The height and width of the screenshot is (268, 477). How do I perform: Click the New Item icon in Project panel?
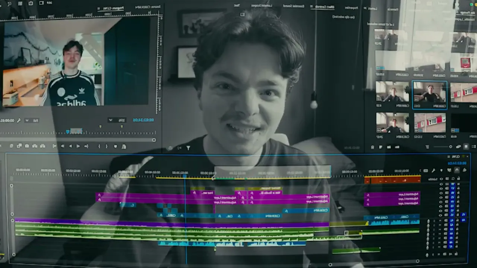point(380,147)
